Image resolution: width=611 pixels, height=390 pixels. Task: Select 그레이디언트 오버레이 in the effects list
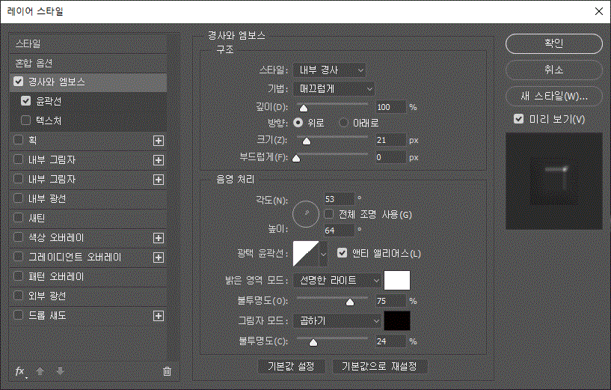[75, 257]
